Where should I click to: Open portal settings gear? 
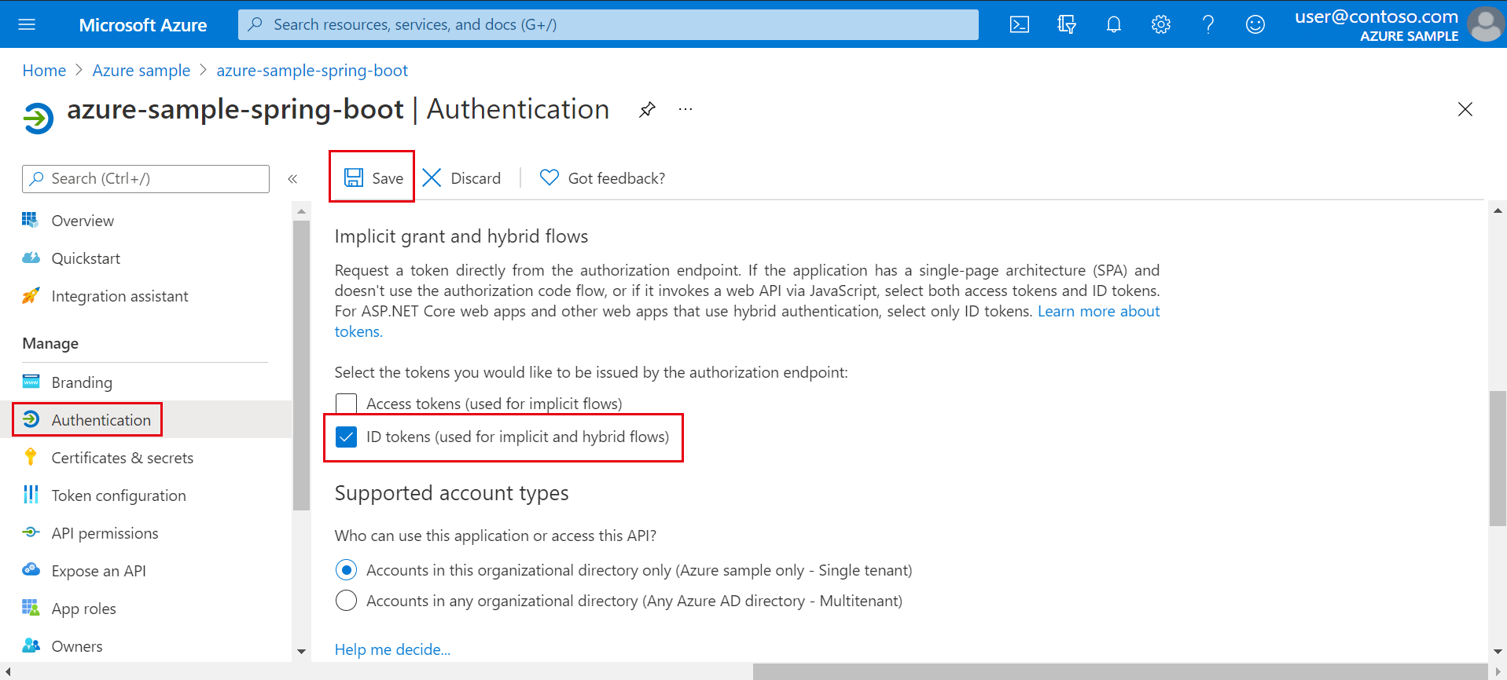[x=1161, y=24]
